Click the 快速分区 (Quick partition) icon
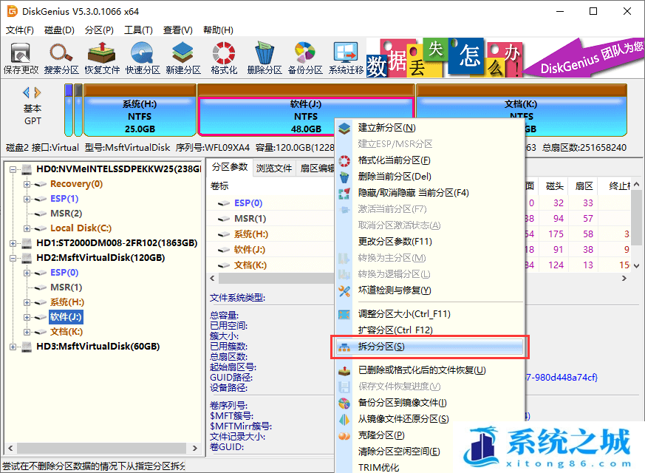645x473 pixels. click(143, 58)
